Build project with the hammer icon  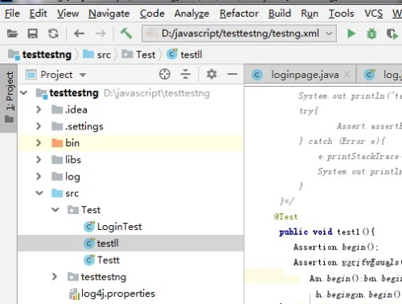point(126,34)
